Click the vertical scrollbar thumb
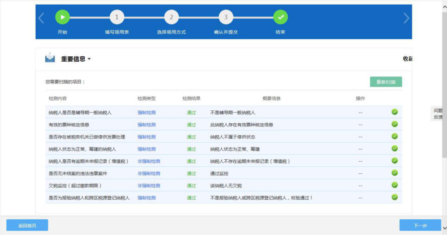 point(445,84)
